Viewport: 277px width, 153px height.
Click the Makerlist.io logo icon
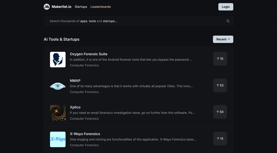click(x=47, y=7)
